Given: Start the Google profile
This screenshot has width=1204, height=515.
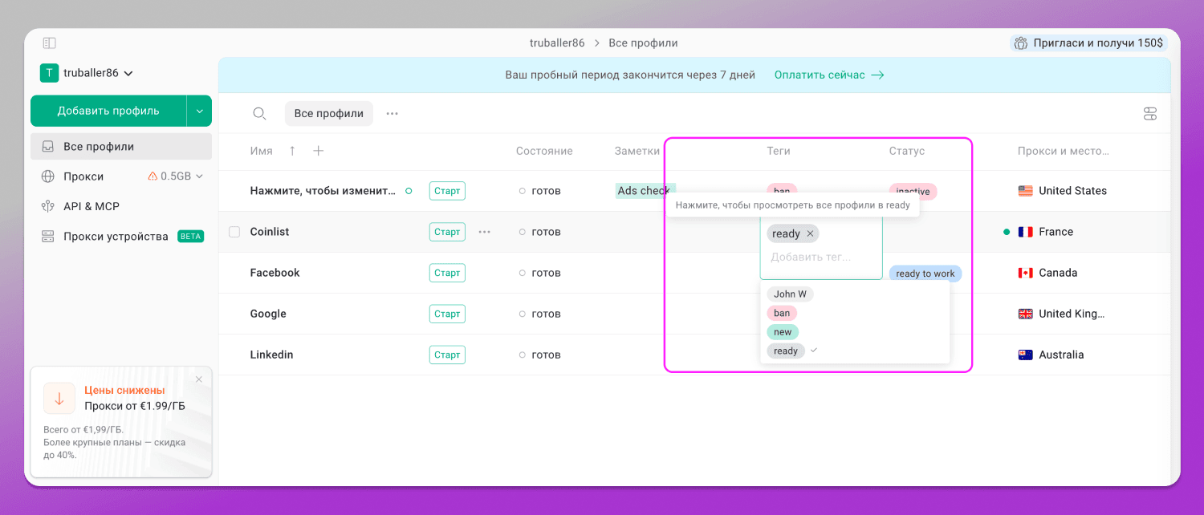Looking at the screenshot, I should click(x=447, y=314).
